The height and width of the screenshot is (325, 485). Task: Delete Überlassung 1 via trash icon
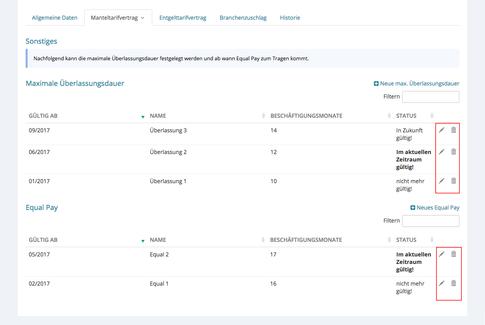[453, 181]
